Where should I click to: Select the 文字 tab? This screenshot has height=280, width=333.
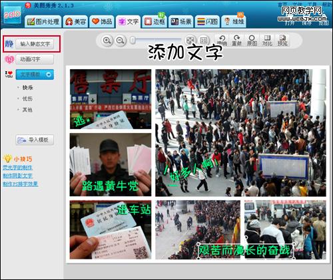(x=129, y=22)
